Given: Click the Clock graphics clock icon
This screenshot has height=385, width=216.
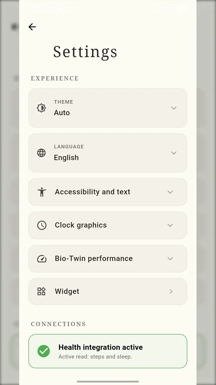Looking at the screenshot, I should point(42,225).
